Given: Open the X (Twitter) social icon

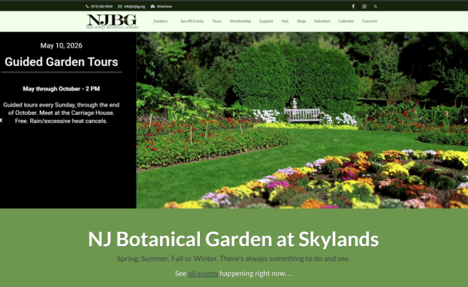Looking at the screenshot, I should [375, 6].
